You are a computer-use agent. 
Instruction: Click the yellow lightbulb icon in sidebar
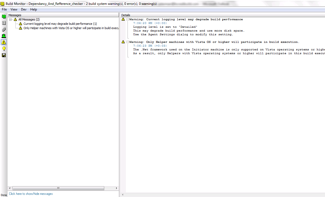(4, 49)
